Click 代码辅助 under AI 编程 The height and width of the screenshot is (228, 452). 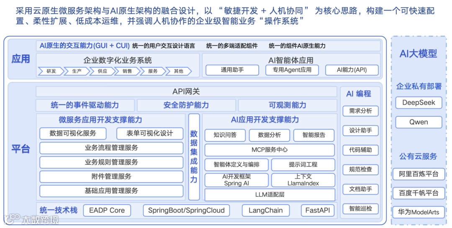click(360, 150)
